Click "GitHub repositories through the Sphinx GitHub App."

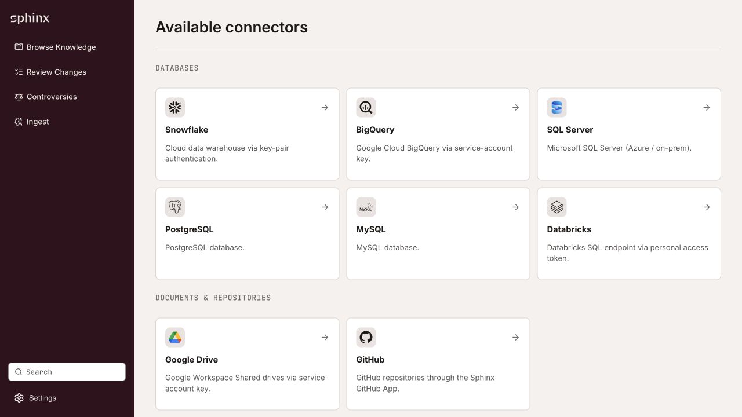tap(425, 383)
